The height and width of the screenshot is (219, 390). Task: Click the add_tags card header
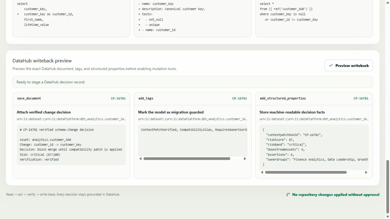coord(193,98)
